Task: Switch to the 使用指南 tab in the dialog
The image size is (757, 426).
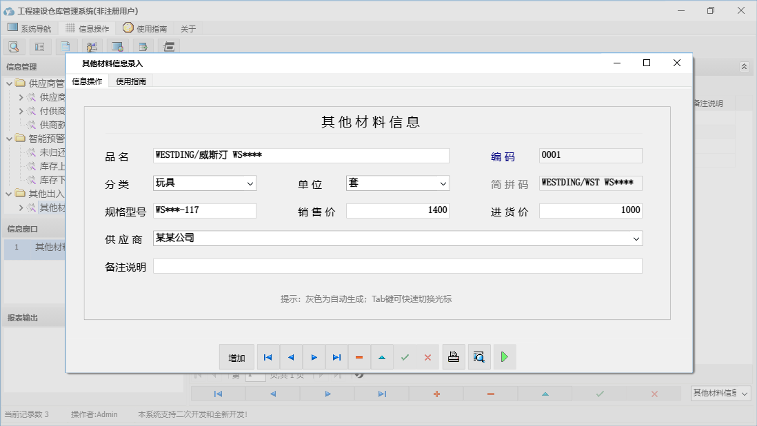Action: tap(131, 81)
